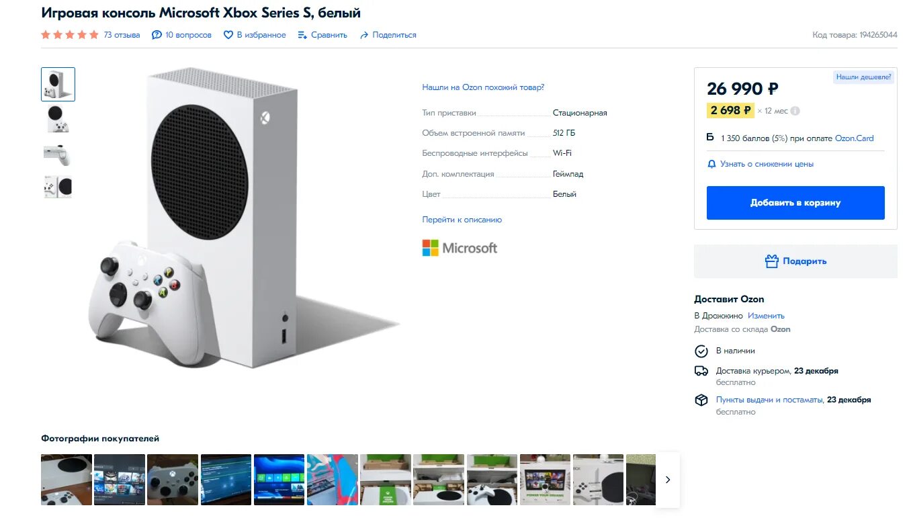
Task: Open first customer photo thumbnail
Action: [67, 480]
